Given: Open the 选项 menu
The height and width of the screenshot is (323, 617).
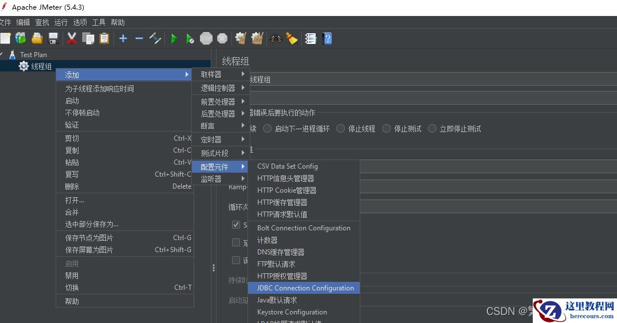Looking at the screenshot, I should coord(80,22).
